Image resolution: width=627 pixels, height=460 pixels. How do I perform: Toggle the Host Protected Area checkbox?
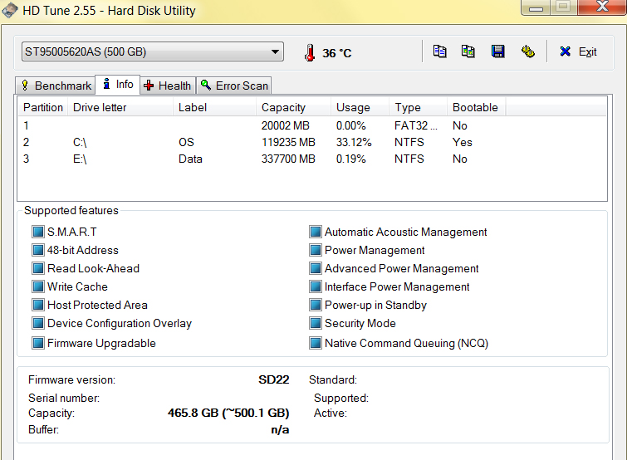[38, 305]
